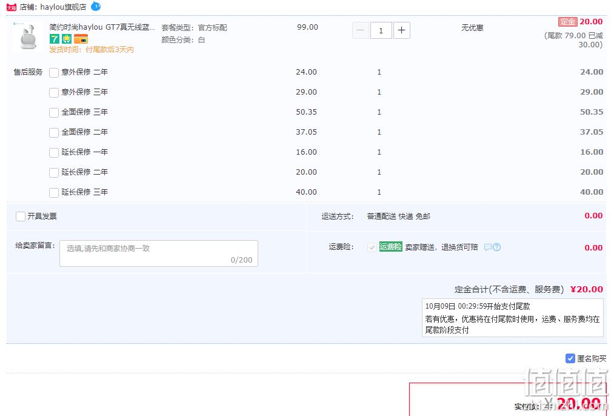
Task: Click the Tmall logo icon beside store name
Action: point(12,7)
